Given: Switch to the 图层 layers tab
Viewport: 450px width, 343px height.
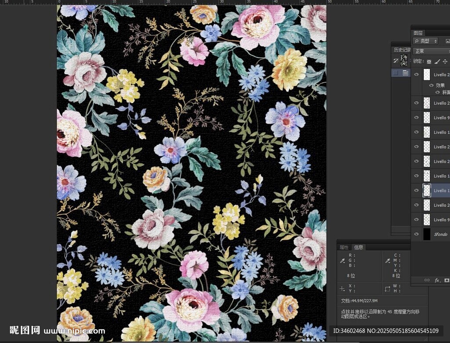Looking at the screenshot, I should pos(418,32).
